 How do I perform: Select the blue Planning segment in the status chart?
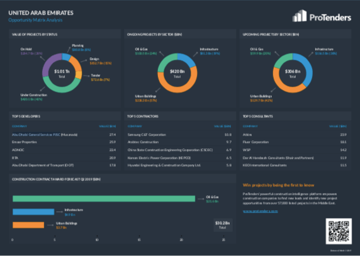[x=66, y=57]
